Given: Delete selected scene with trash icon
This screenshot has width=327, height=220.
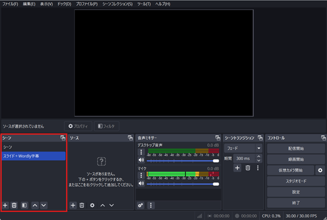Looking at the screenshot, I should (x=14, y=206).
